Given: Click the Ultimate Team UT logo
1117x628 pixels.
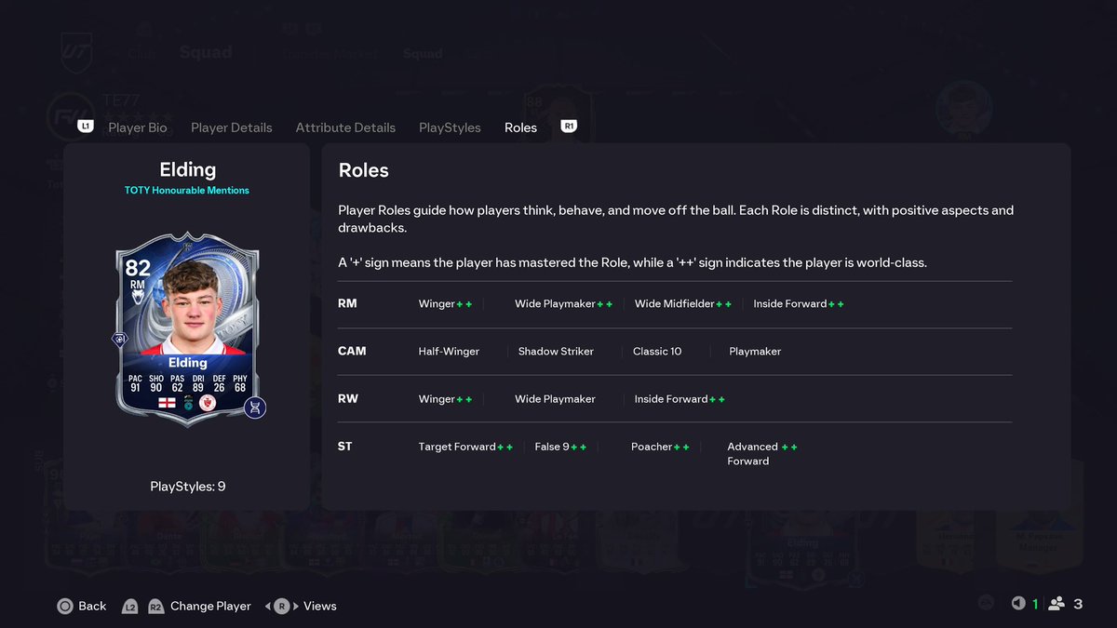Looking at the screenshot, I should pyautogui.click(x=76, y=52).
